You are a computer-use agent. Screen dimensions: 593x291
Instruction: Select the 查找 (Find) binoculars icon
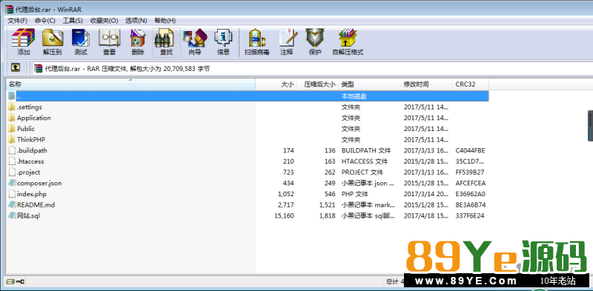pyautogui.click(x=166, y=42)
